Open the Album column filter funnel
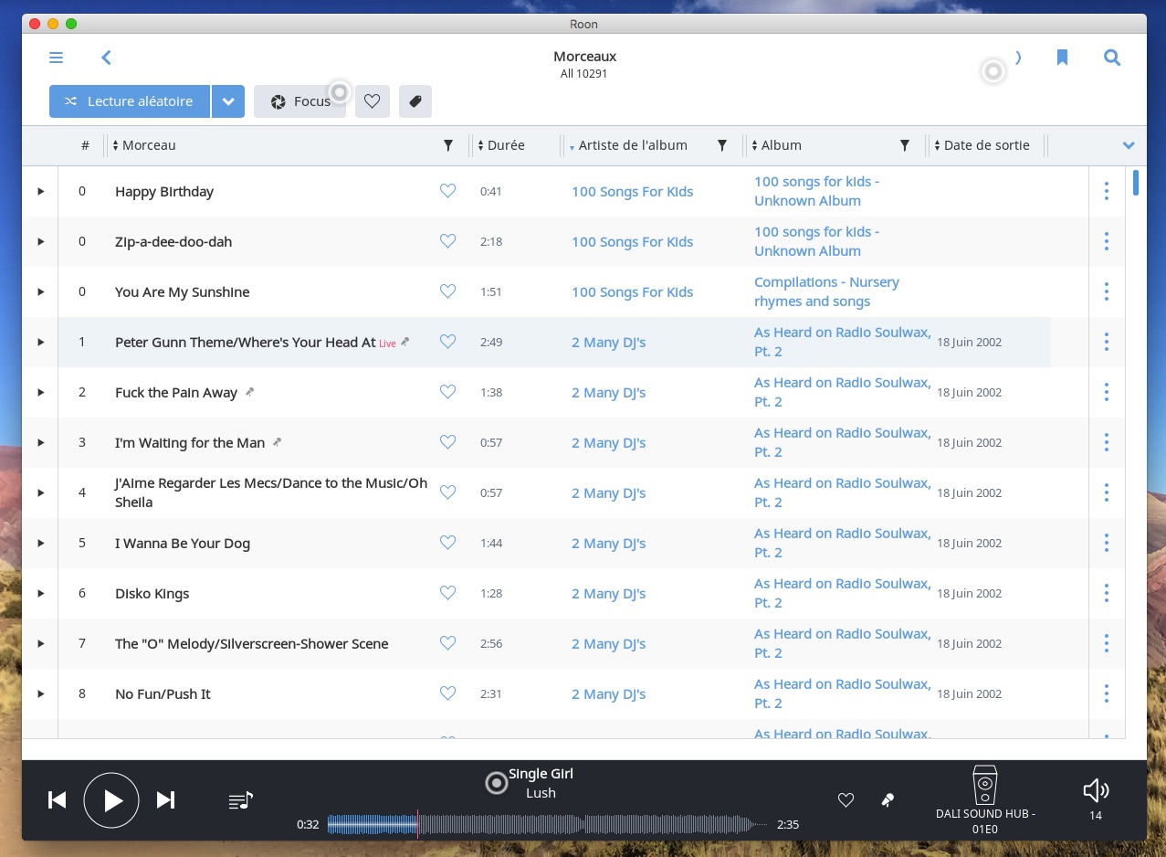Screen dimensions: 1166x857 pos(905,145)
